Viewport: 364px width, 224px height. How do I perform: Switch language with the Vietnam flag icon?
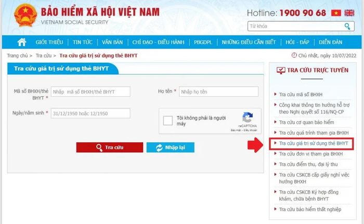coord(336,13)
